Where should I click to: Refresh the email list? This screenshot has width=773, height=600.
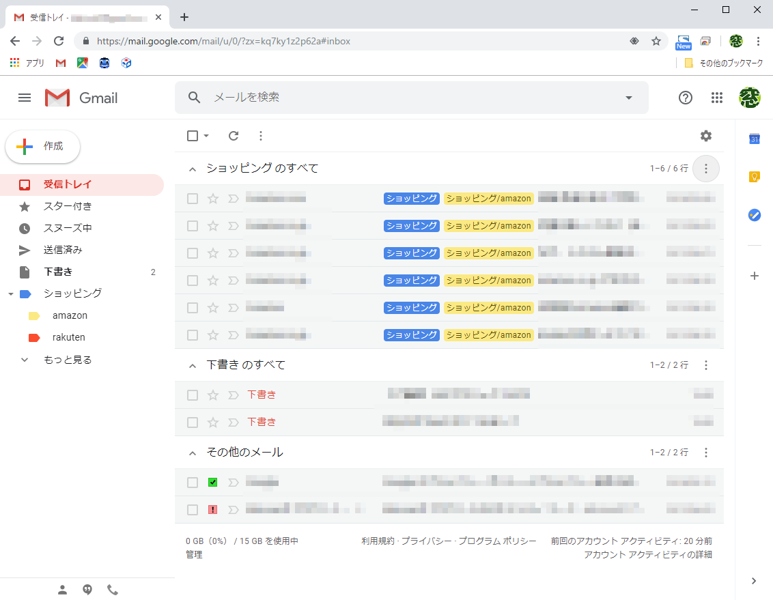pyautogui.click(x=233, y=136)
